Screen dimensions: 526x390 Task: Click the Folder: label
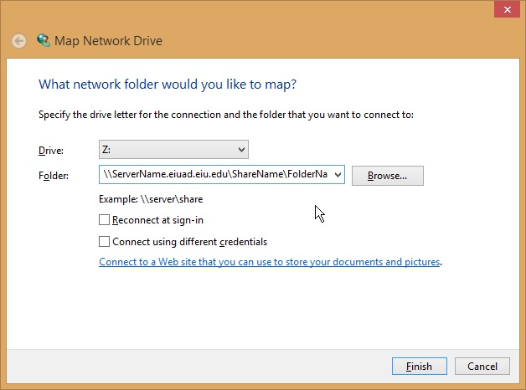(x=53, y=176)
